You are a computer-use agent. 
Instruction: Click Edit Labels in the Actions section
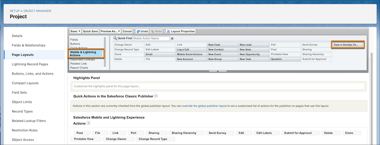coord(267,133)
